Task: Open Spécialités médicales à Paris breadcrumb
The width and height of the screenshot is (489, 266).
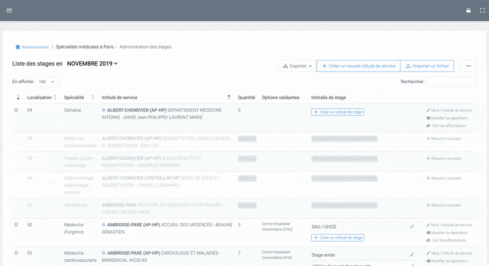Action: click(x=84, y=46)
